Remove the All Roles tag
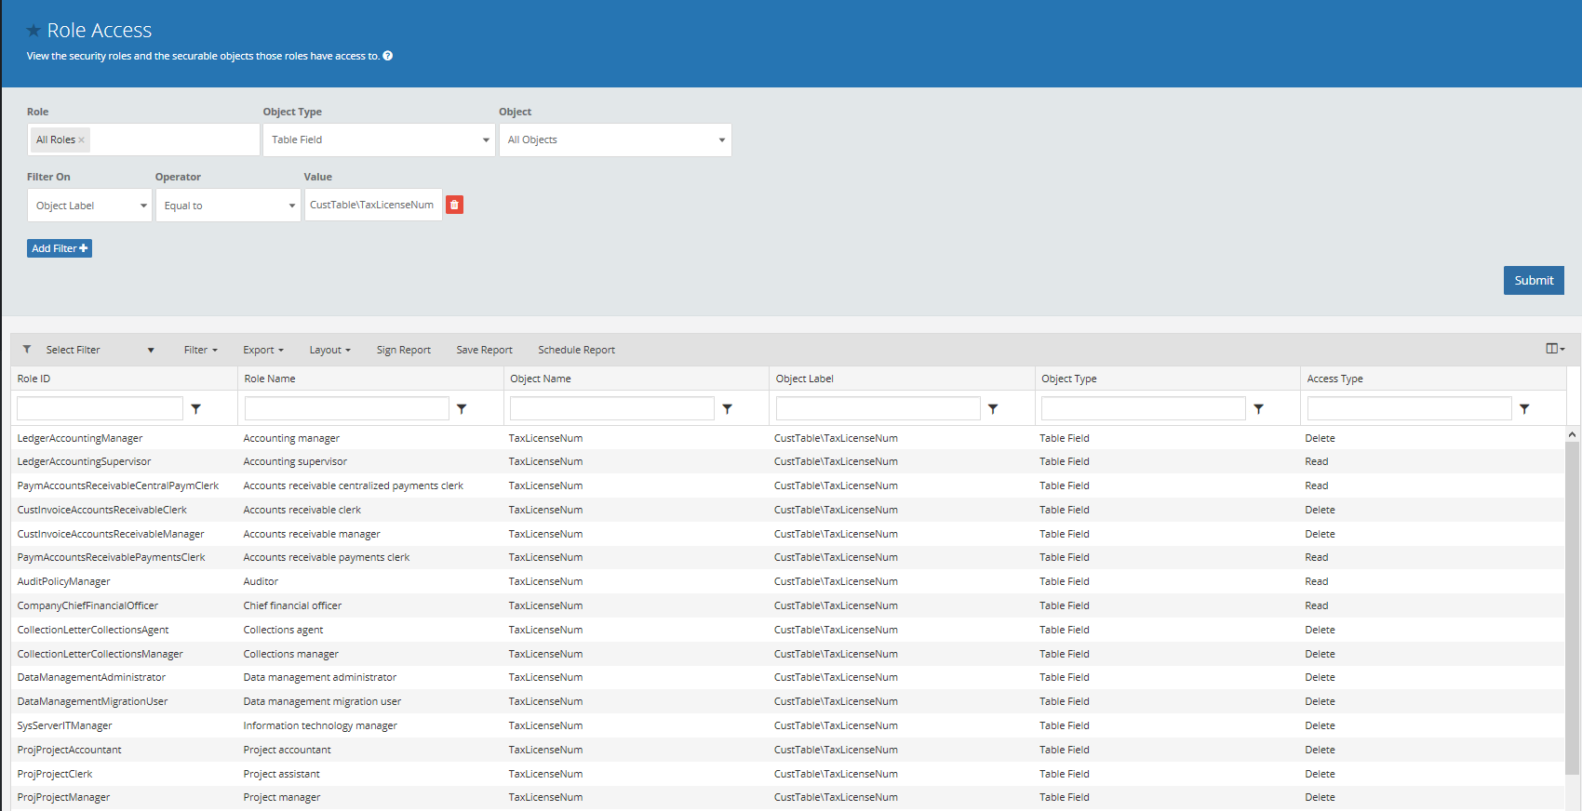Screen dimensions: 1582x811 point(82,140)
